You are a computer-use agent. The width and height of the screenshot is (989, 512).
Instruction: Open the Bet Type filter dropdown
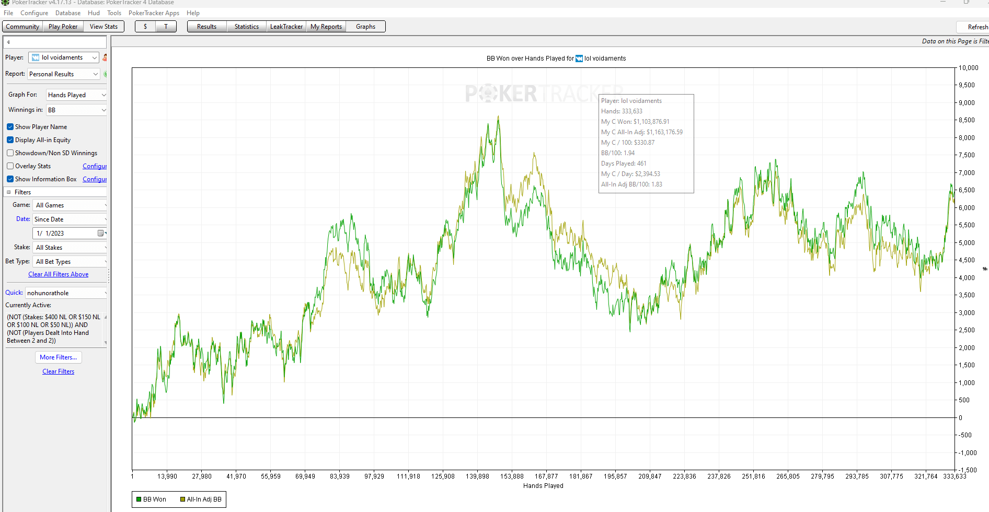pos(70,262)
